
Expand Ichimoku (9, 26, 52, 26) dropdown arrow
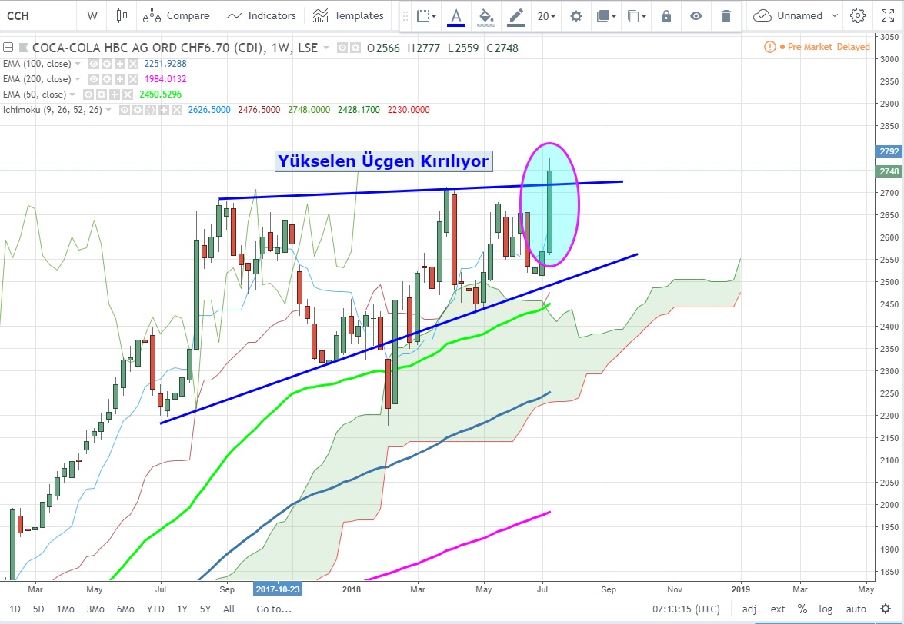coord(108,110)
